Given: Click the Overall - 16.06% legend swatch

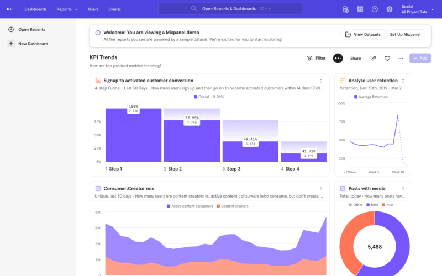Looking at the screenshot, I should click(x=196, y=97).
